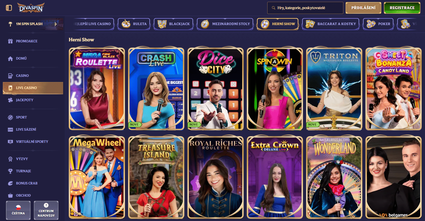Open Sport ball icon
The height and width of the screenshot is (221, 425).
click(x=10, y=117)
